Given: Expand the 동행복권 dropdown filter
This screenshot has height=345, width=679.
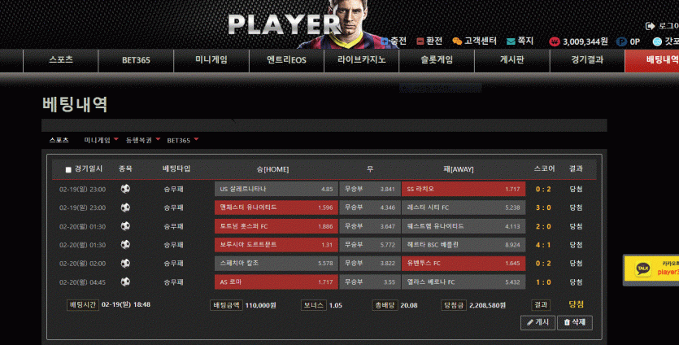Looking at the screenshot, I should [x=158, y=139].
